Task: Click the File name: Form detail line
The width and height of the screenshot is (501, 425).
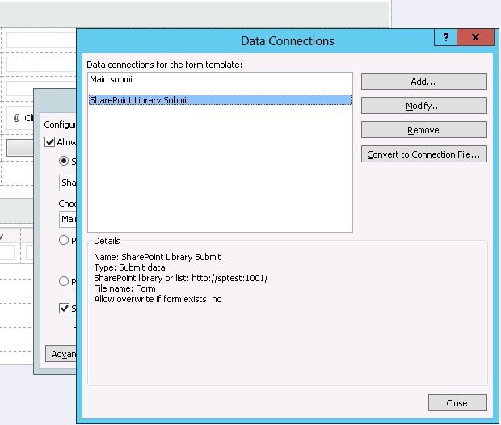Action: [x=124, y=288]
